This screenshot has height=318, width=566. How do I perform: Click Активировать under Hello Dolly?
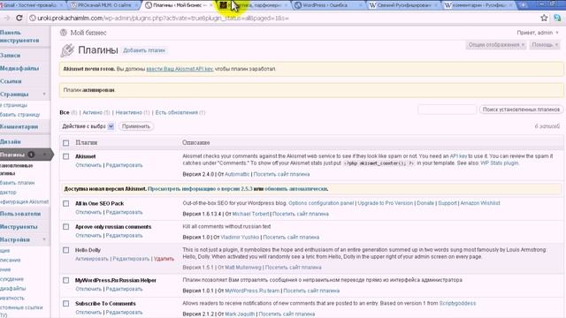[92, 259]
